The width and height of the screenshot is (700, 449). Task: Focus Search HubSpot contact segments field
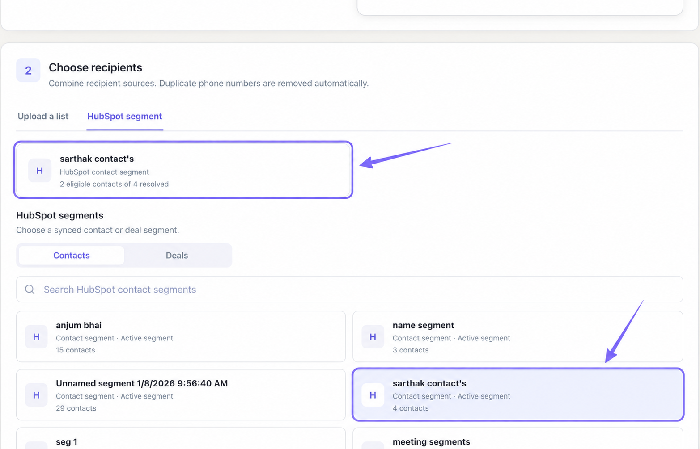pos(350,290)
